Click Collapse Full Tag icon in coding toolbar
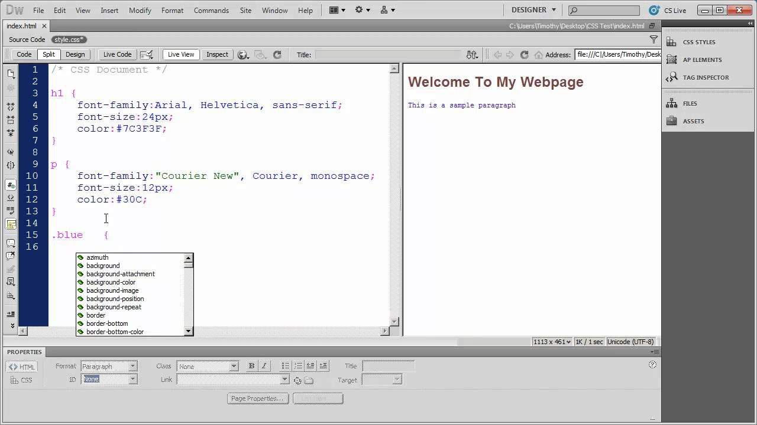The height and width of the screenshot is (425, 757). pos(11,106)
